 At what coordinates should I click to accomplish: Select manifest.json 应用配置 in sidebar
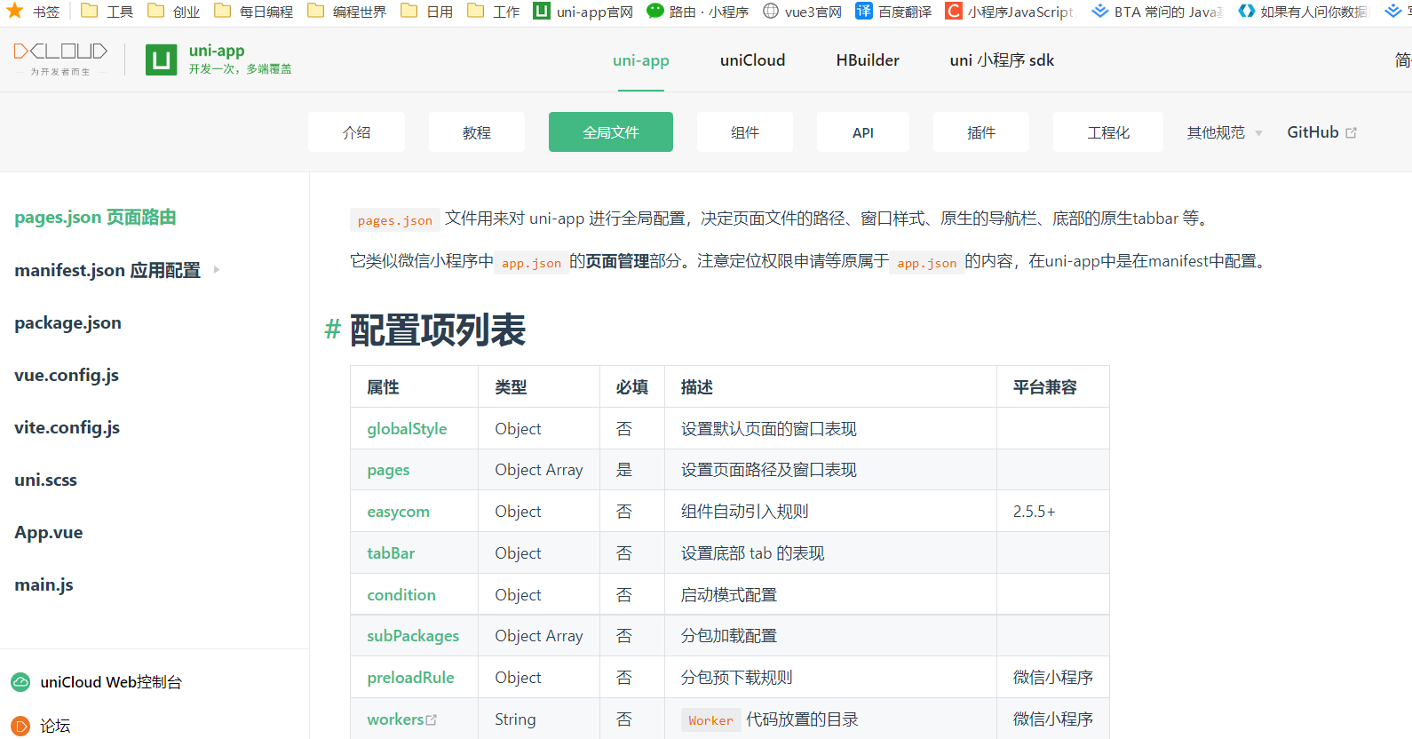click(x=107, y=270)
